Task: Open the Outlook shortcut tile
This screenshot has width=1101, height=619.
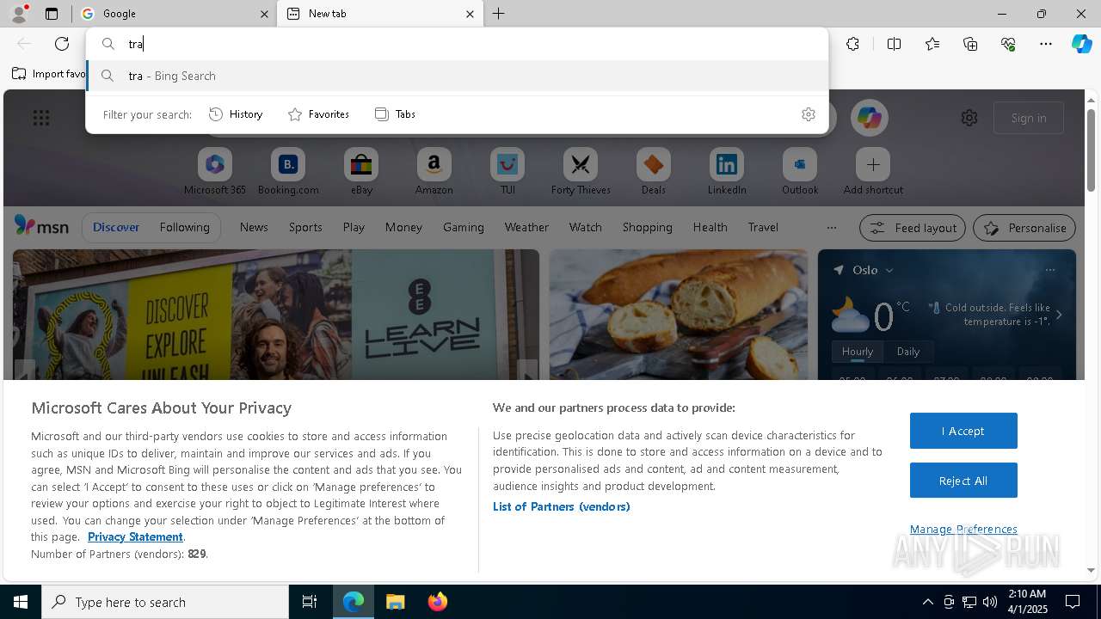Action: point(800,171)
